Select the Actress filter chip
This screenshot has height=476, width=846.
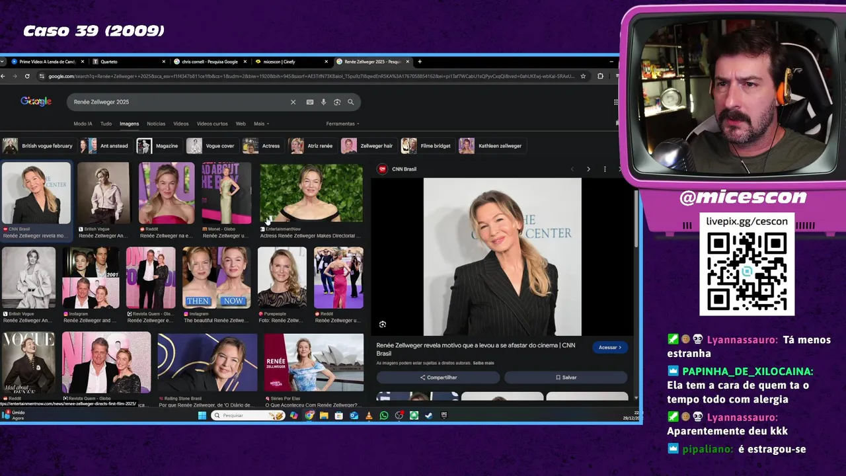pos(262,146)
